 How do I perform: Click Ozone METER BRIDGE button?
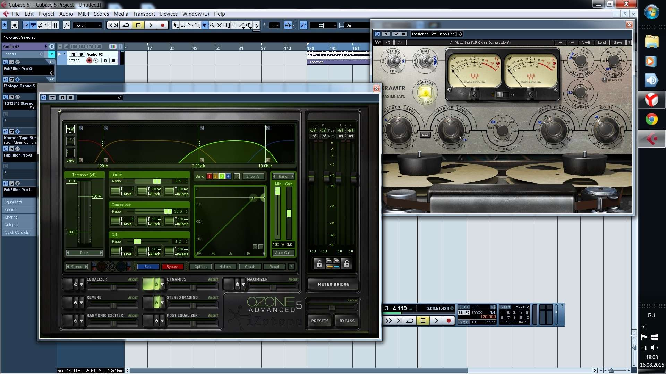point(333,284)
